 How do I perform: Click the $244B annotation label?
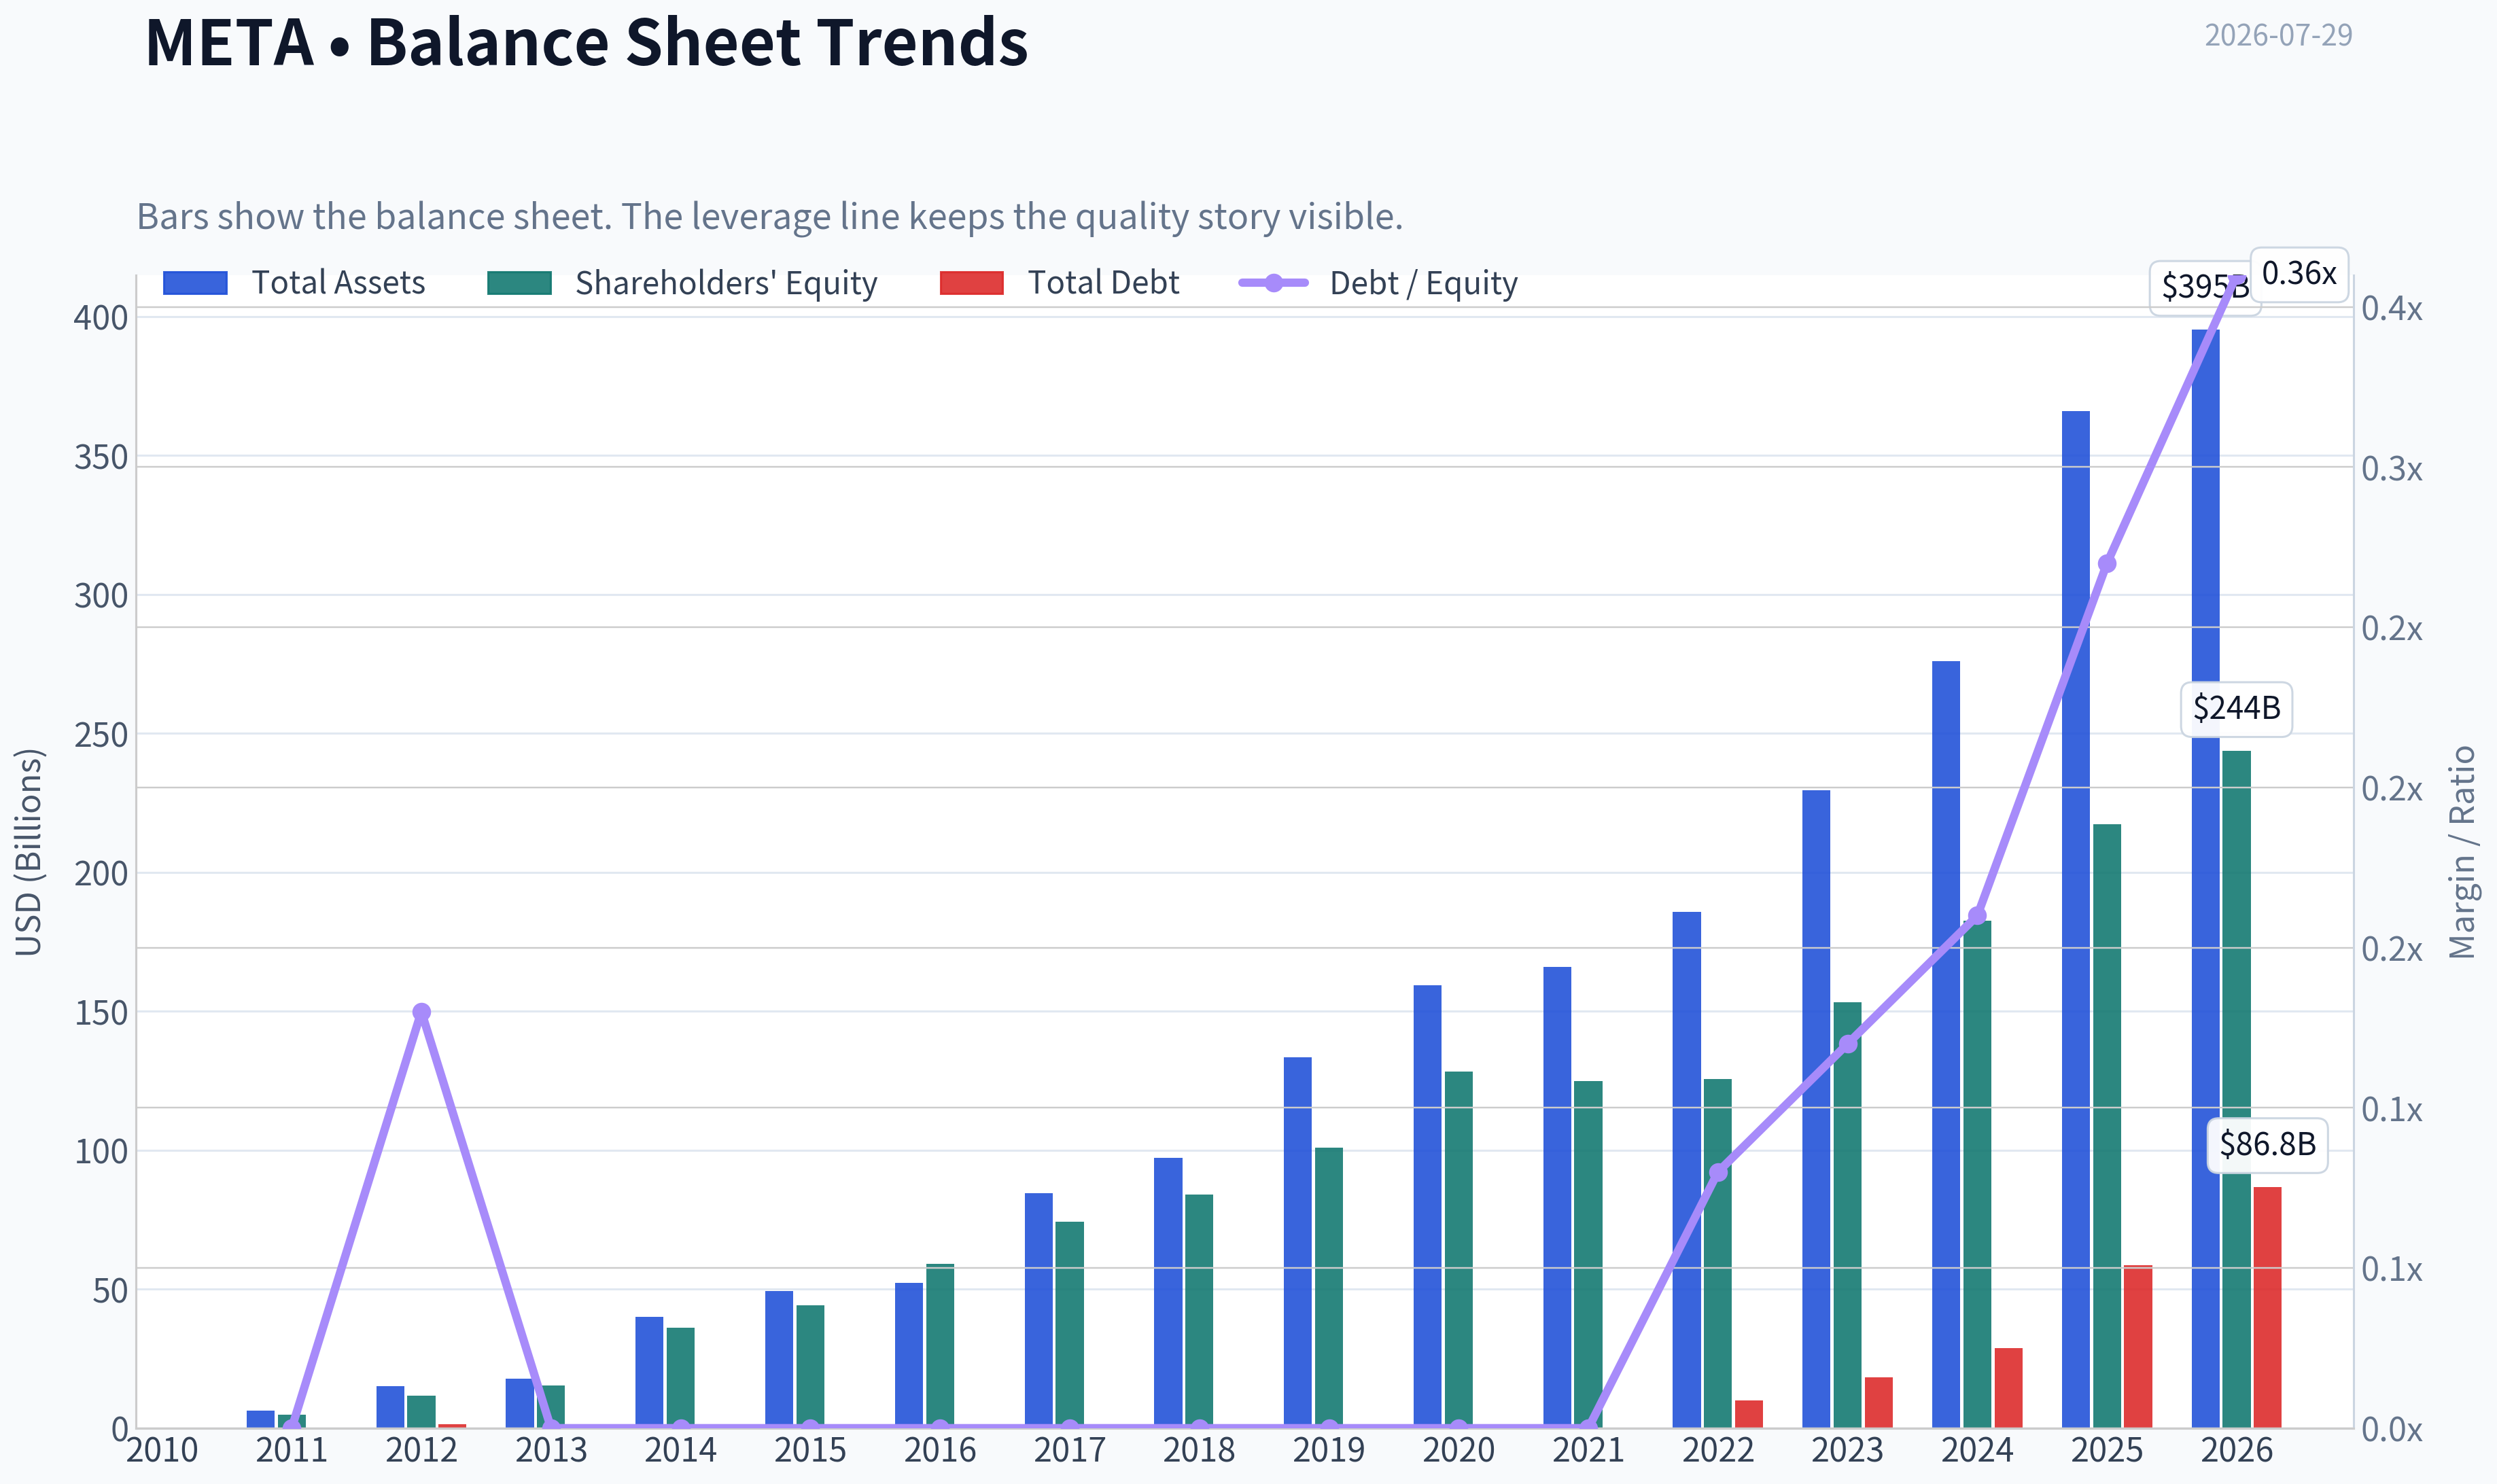tap(2236, 708)
